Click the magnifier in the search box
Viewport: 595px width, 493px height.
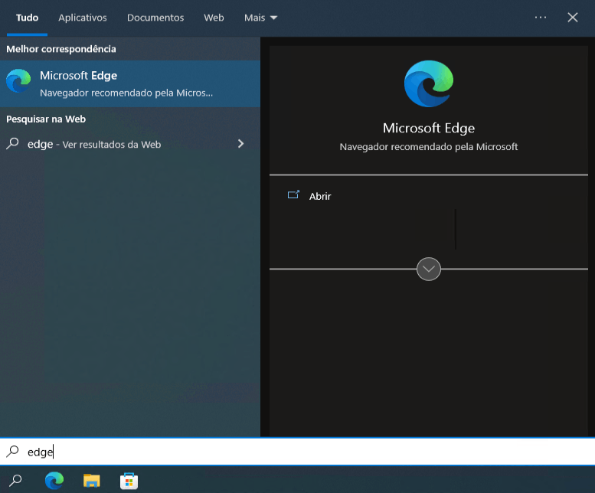(x=12, y=452)
